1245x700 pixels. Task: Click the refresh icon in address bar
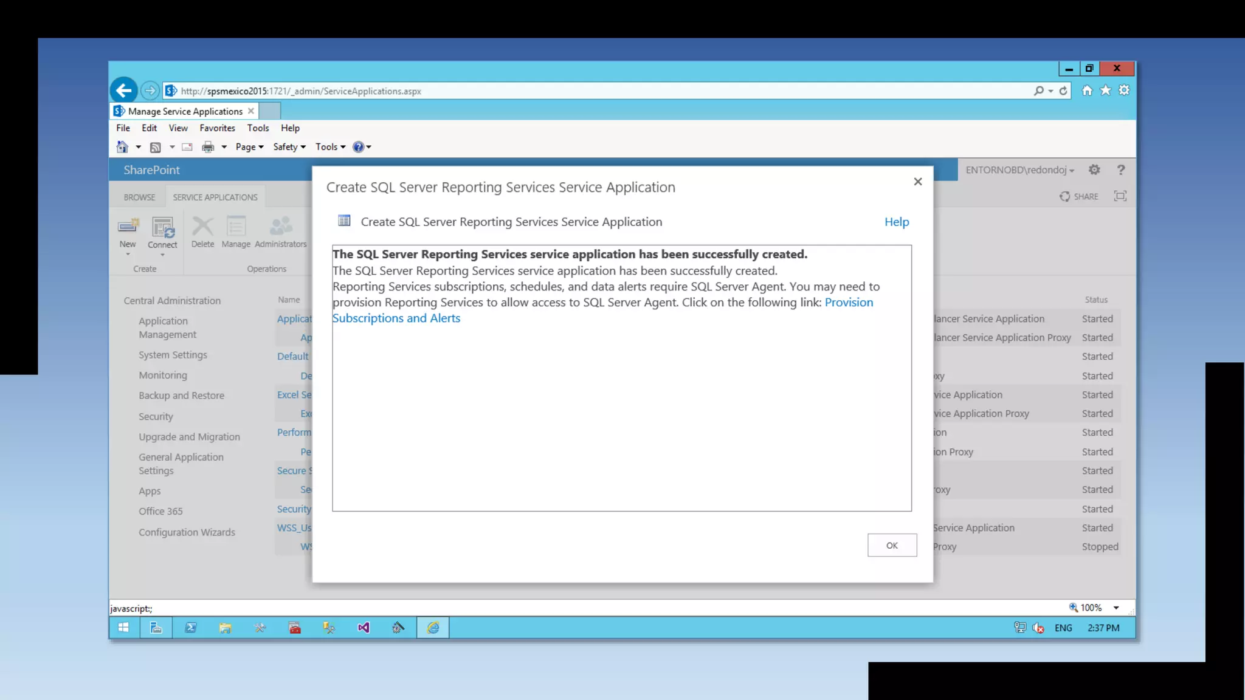pyautogui.click(x=1063, y=91)
